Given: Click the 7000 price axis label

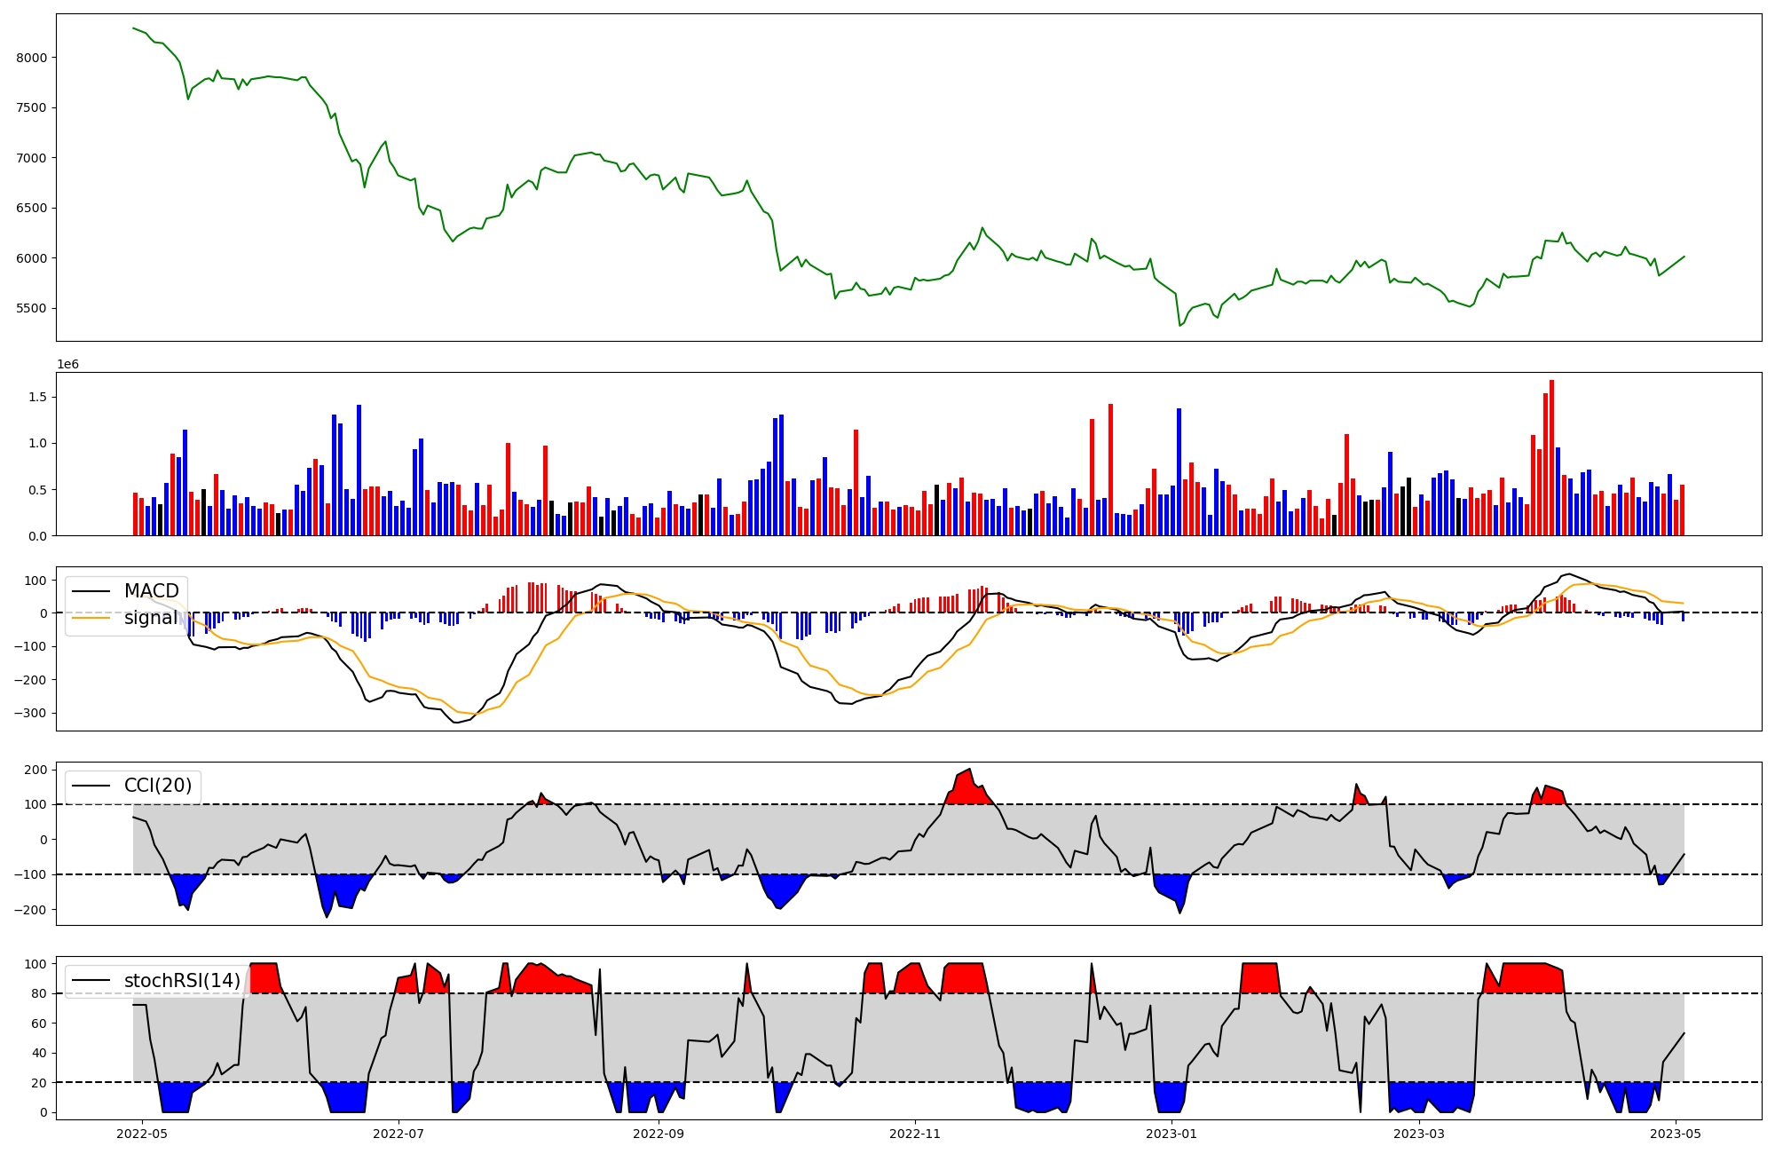Looking at the screenshot, I should (x=31, y=158).
